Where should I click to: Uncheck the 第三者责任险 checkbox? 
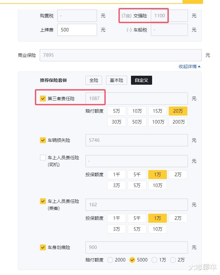(x=43, y=99)
